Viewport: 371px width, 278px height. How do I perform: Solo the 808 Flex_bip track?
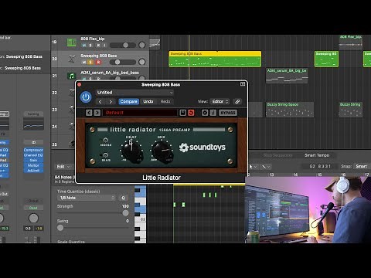pyautogui.click(x=90, y=46)
